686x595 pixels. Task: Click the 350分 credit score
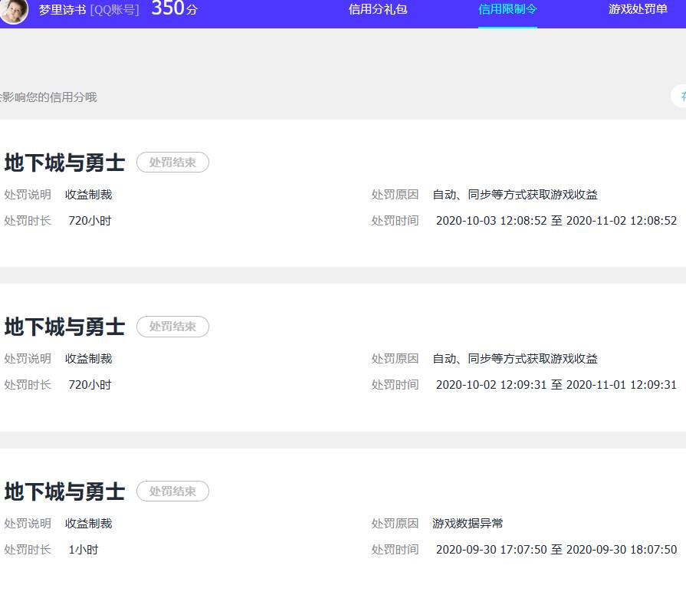175,9
